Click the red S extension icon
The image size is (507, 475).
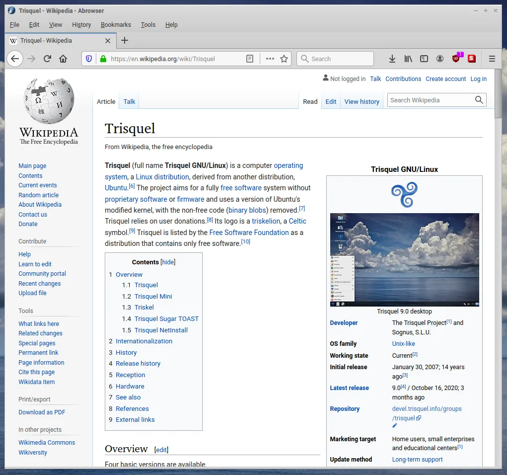pos(471,59)
